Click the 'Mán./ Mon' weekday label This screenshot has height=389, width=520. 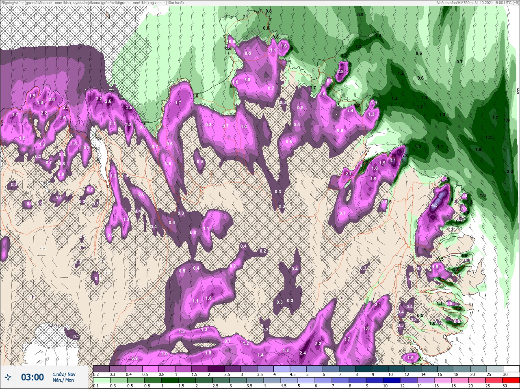point(63,380)
